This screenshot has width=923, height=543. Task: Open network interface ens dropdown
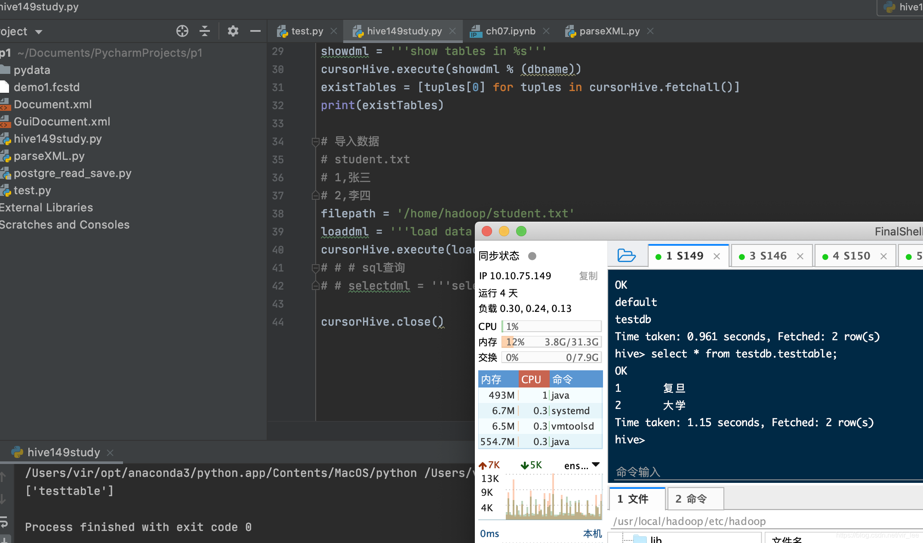coord(595,465)
